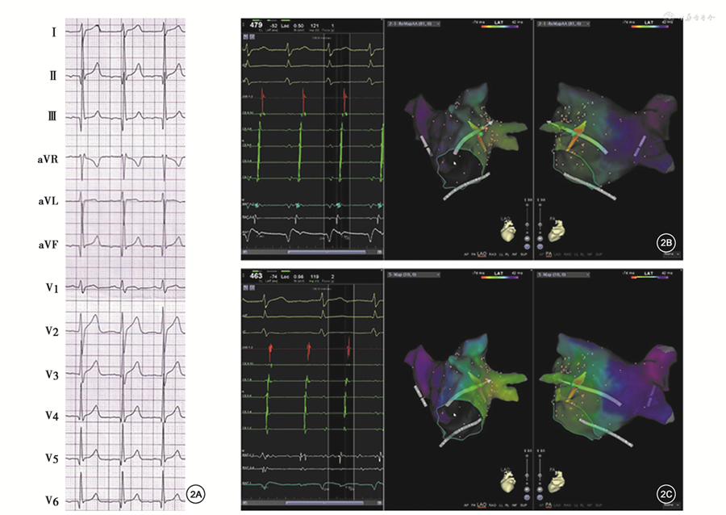Viewport: 726px width, 515px height.
Task: Click the upper round button under 2B right zoom slider
Action: tap(542, 239)
